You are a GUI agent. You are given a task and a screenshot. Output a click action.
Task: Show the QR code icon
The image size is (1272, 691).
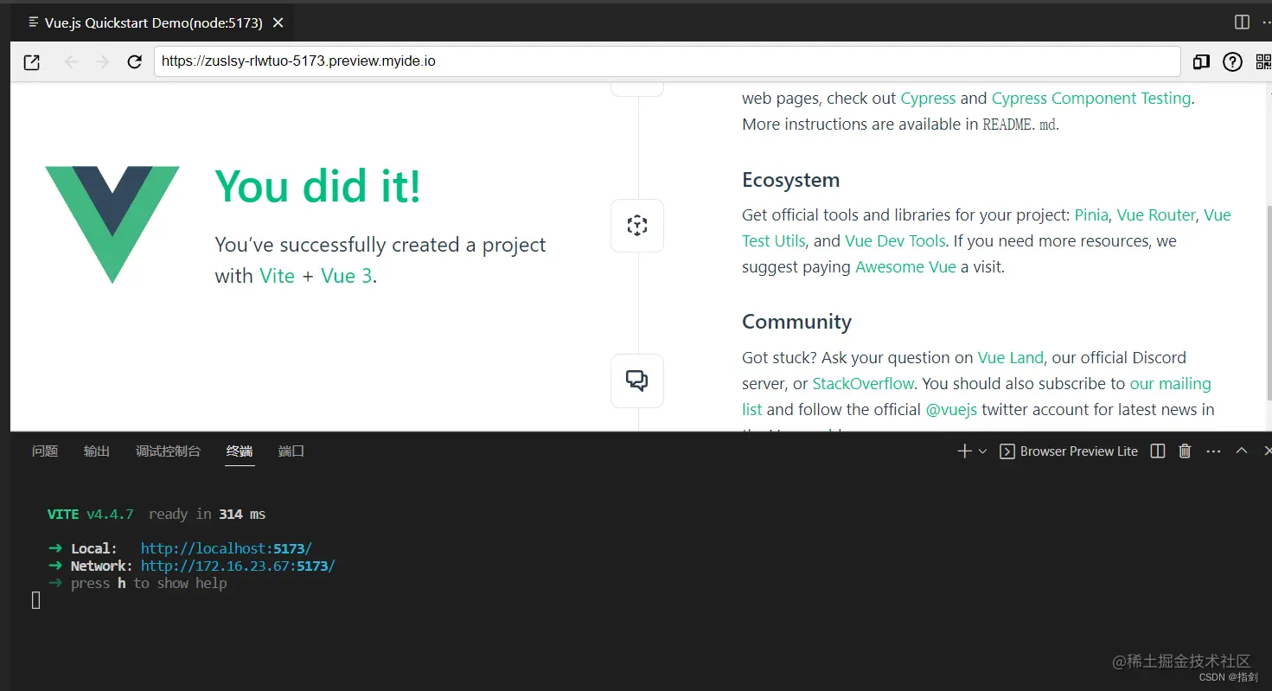click(x=1263, y=61)
